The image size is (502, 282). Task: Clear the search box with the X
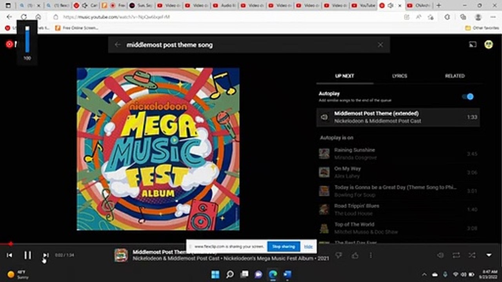[380, 45]
